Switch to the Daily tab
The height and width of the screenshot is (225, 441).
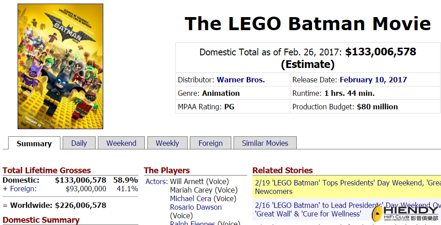79,143
